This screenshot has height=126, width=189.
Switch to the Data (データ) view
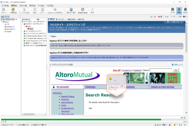(173, 11)
